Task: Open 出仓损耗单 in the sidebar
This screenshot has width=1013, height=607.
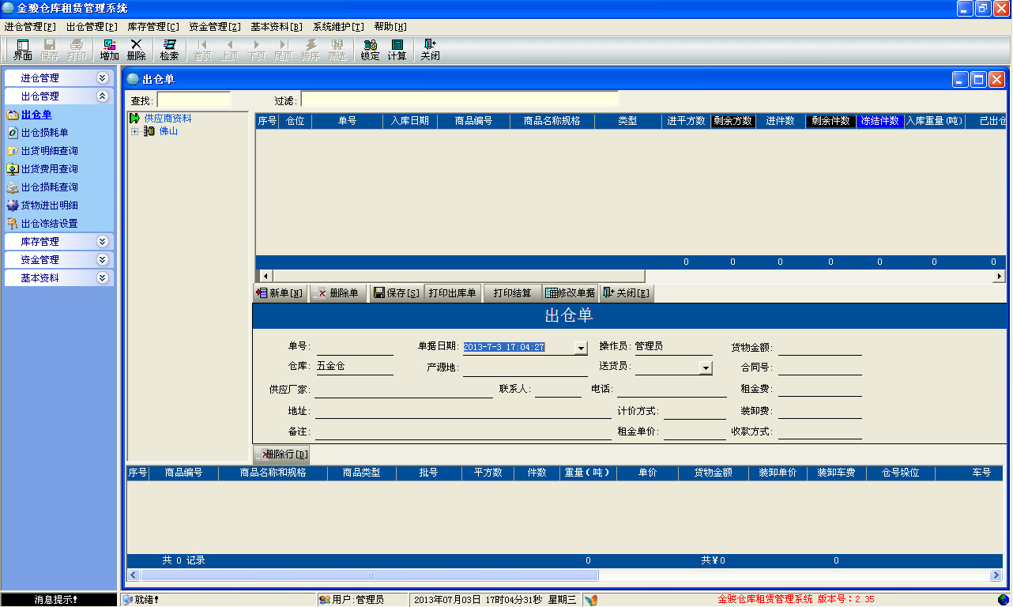Action: (x=44, y=133)
